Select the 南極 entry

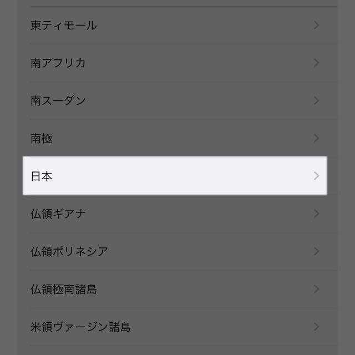[177, 138]
